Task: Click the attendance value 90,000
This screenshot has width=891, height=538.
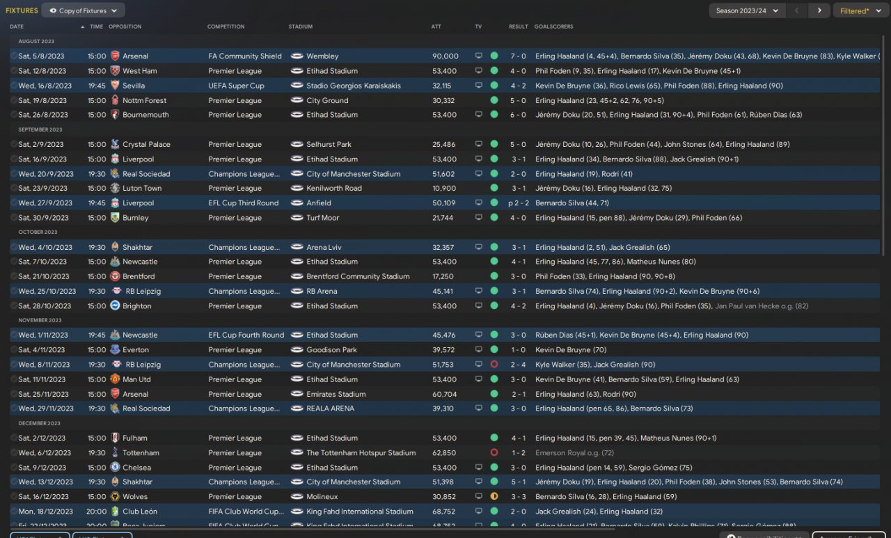Action: point(445,56)
